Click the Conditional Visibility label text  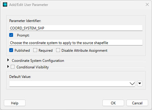[x=33, y=67]
